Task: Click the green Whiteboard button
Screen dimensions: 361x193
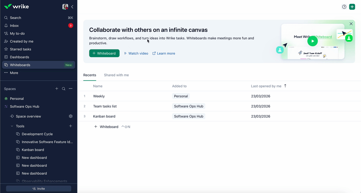Action: (x=104, y=53)
